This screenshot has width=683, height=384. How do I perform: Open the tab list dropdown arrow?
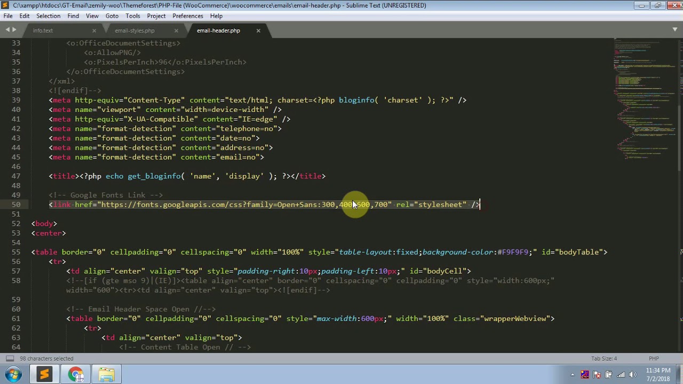pos(676,30)
